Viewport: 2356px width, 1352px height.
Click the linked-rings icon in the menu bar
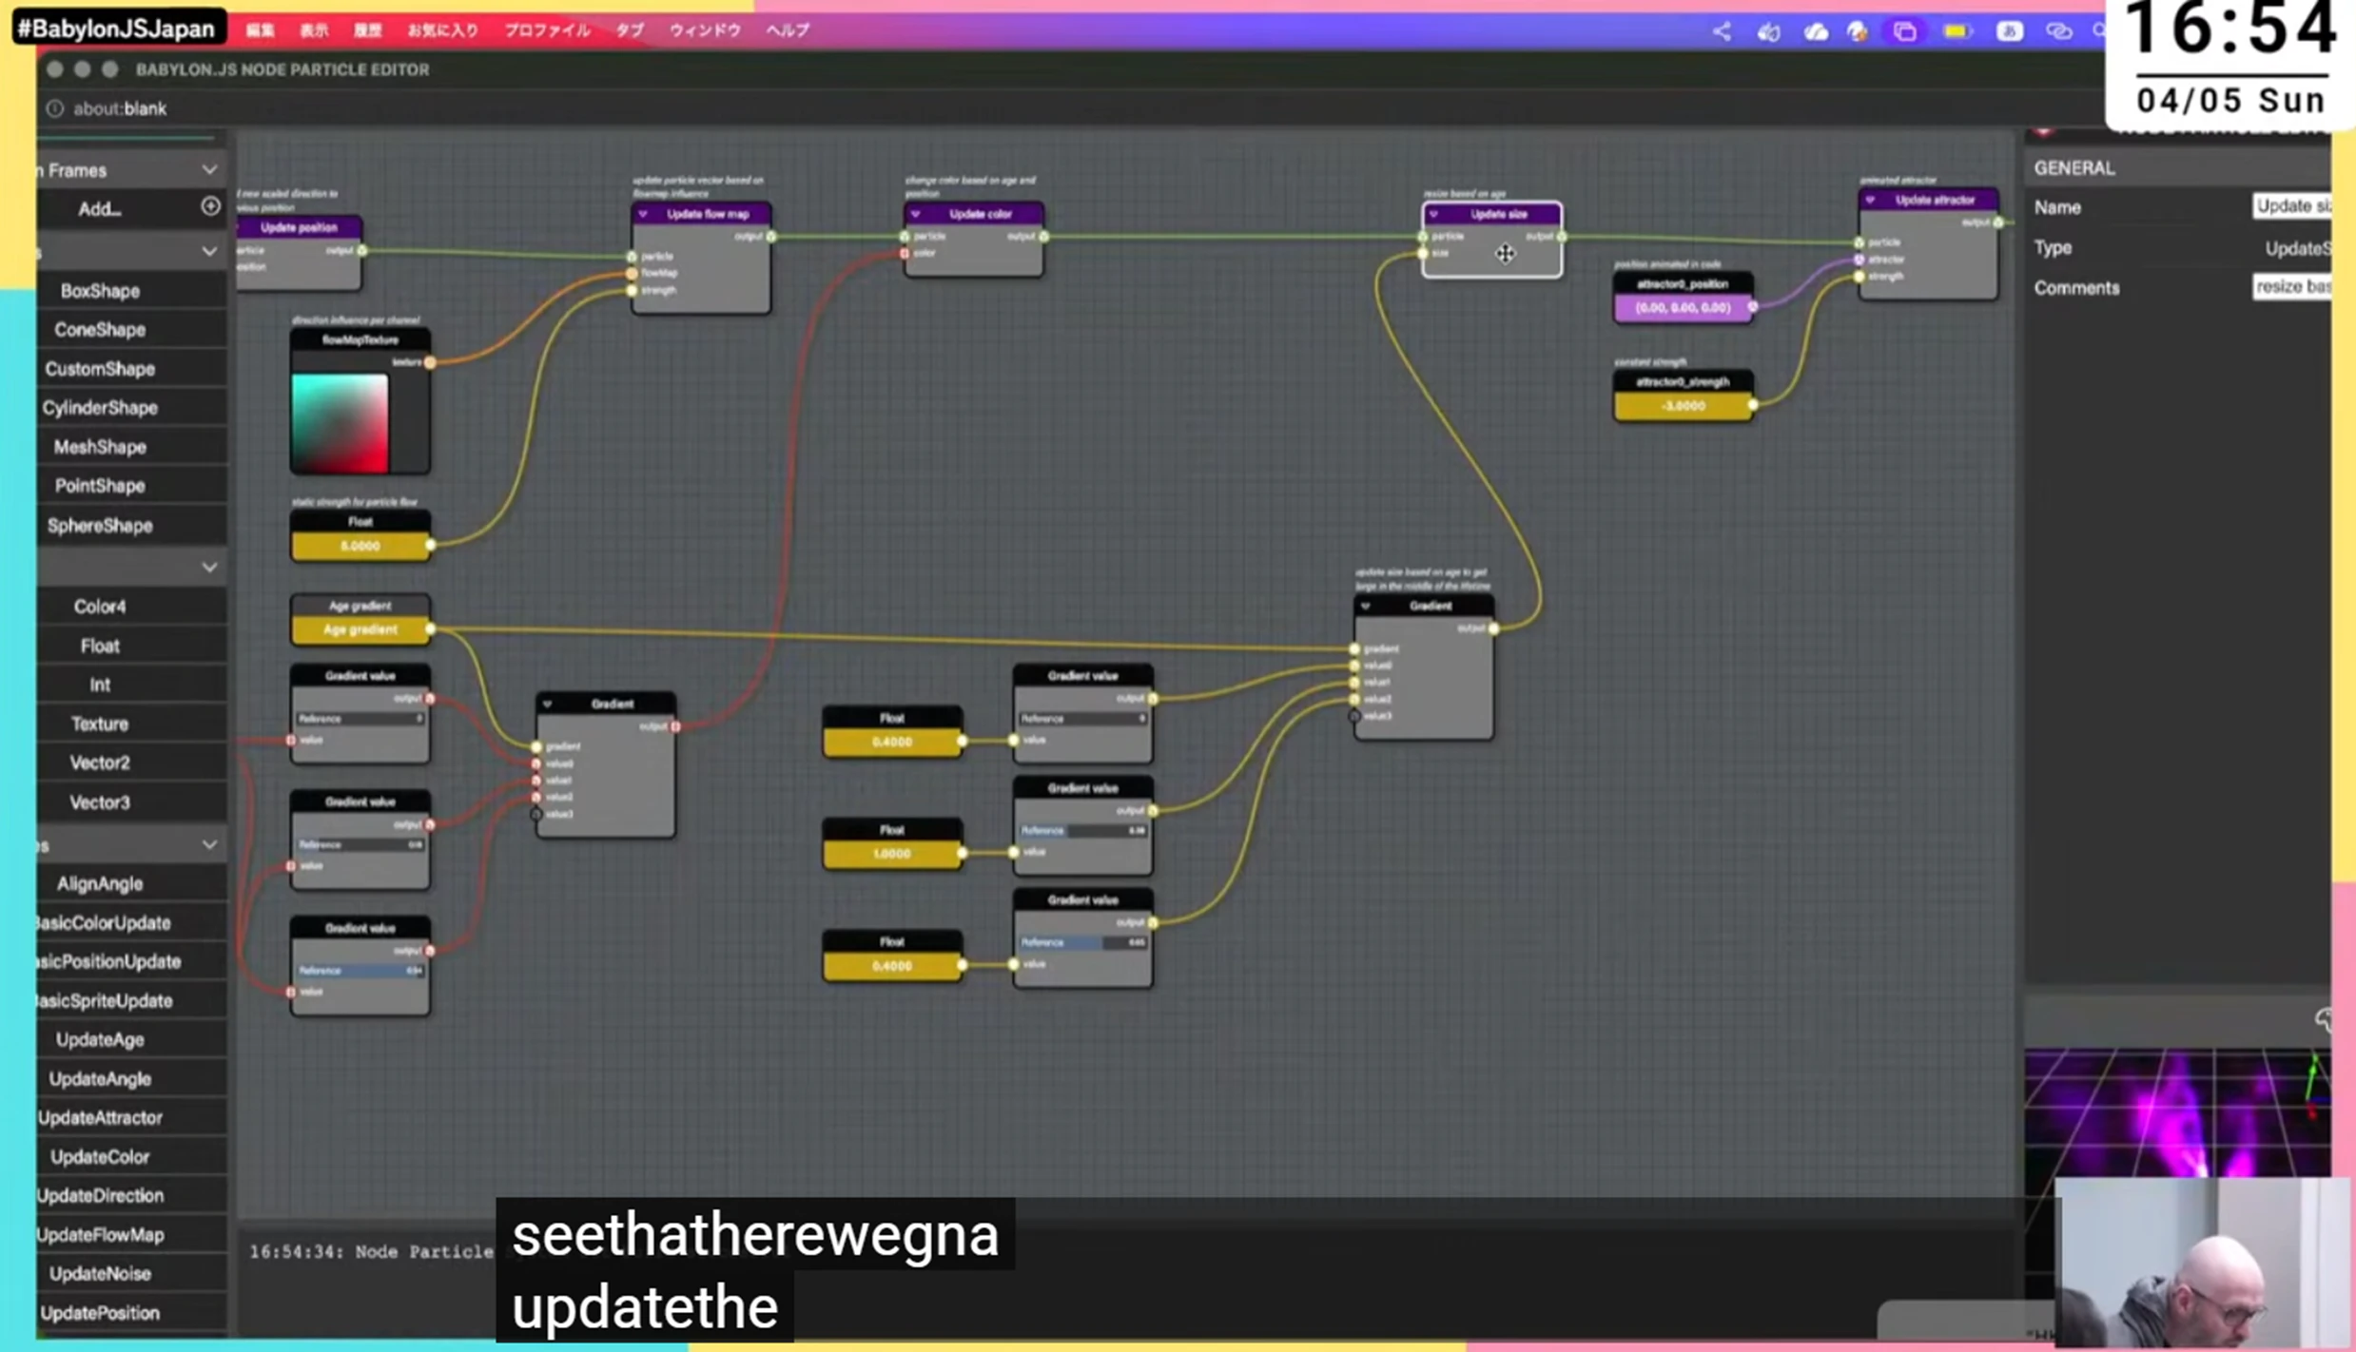pyautogui.click(x=2058, y=31)
